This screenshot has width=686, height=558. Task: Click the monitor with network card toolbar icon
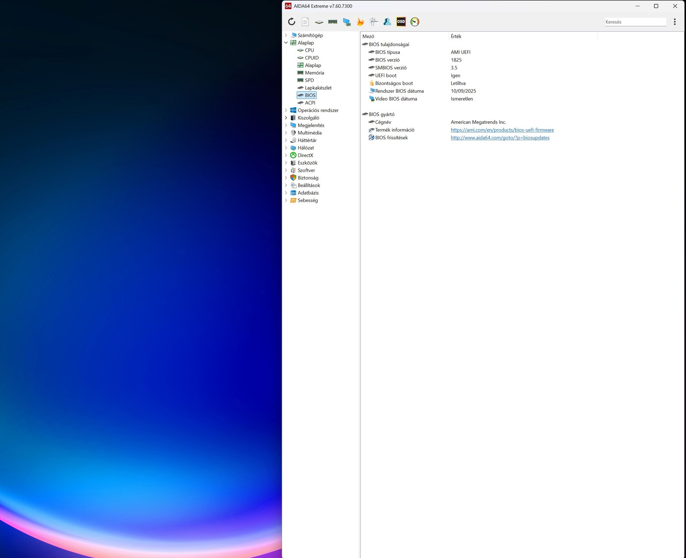[x=347, y=22]
